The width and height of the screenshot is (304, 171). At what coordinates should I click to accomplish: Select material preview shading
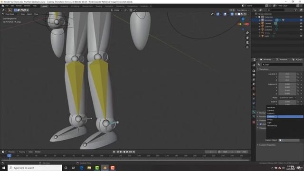click(x=242, y=14)
